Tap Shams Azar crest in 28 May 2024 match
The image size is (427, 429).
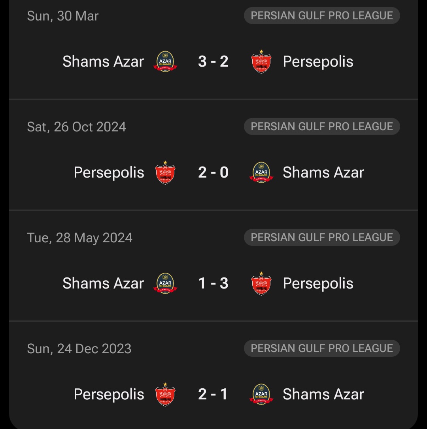pos(165,283)
